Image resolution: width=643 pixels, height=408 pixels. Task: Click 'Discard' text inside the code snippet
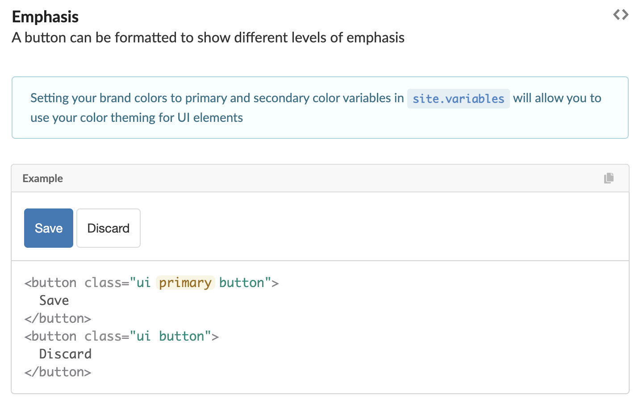click(65, 354)
